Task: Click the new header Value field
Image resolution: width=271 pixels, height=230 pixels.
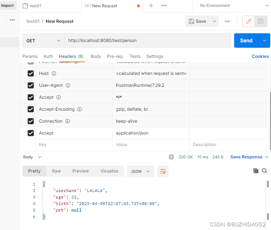Action: (x=151, y=145)
